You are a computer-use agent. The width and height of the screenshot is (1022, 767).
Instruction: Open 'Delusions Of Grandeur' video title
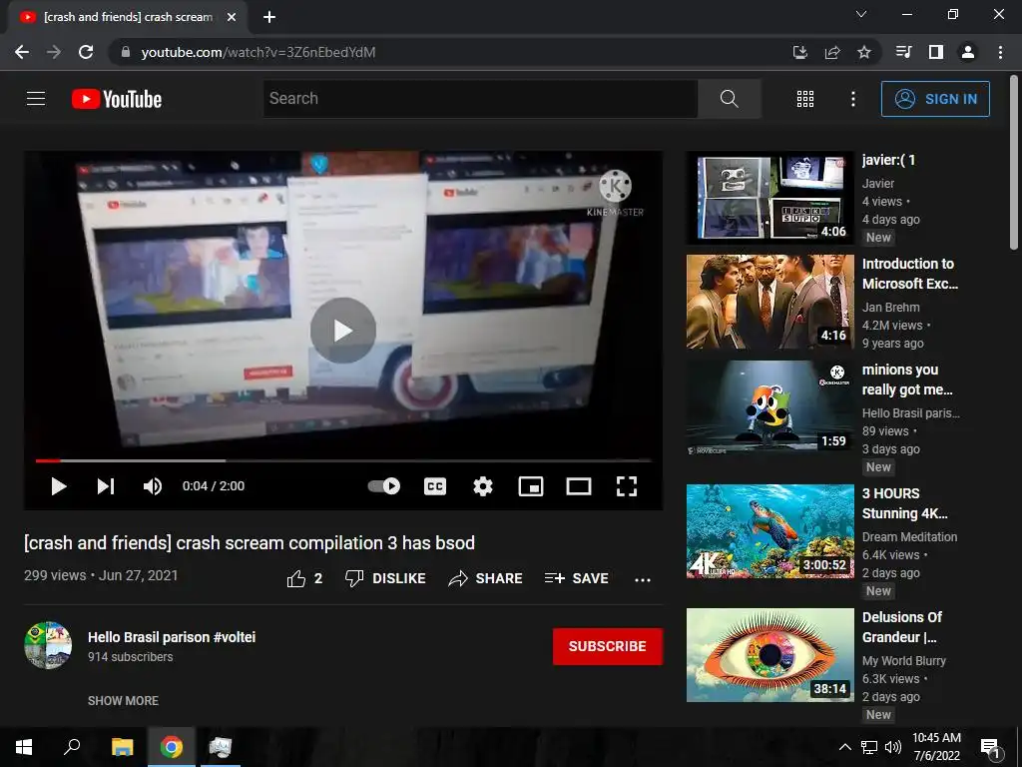click(902, 627)
